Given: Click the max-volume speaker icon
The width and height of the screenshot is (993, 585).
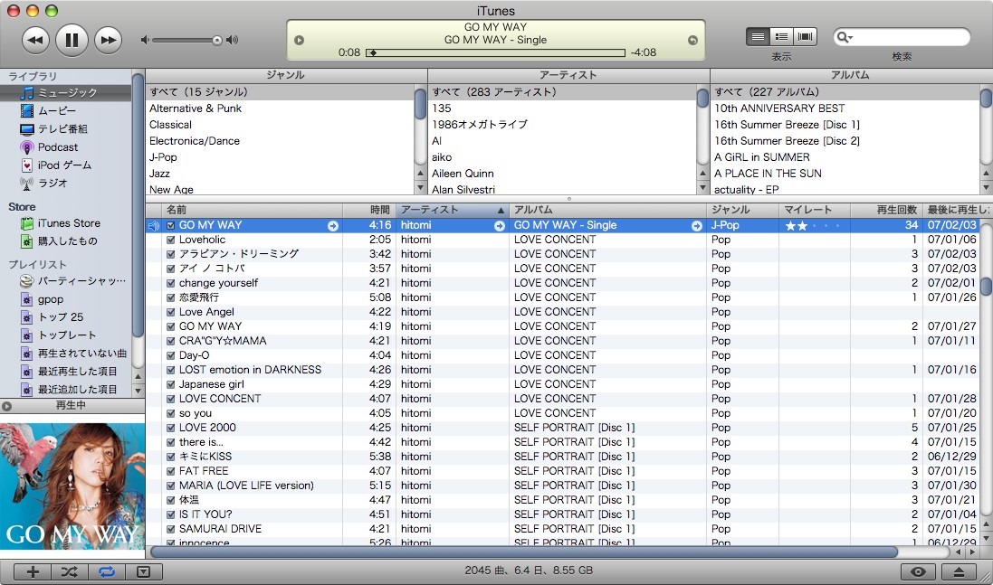Looking at the screenshot, I should [x=233, y=41].
